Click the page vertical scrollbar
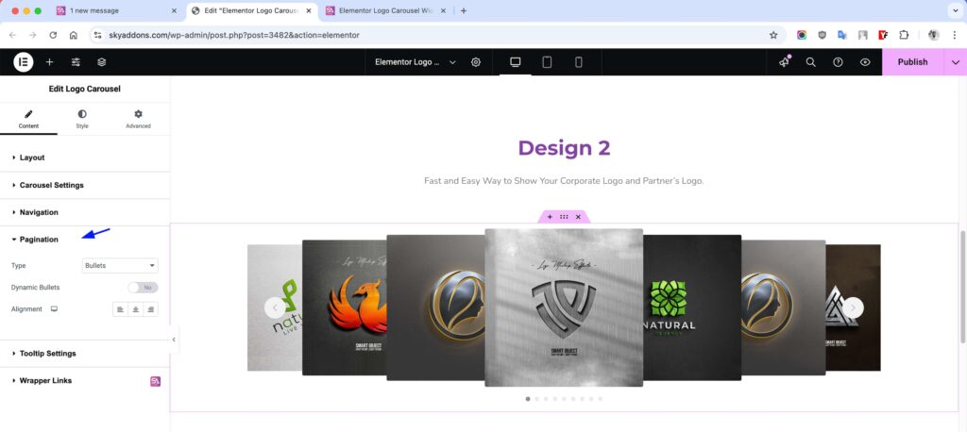 coord(963,287)
